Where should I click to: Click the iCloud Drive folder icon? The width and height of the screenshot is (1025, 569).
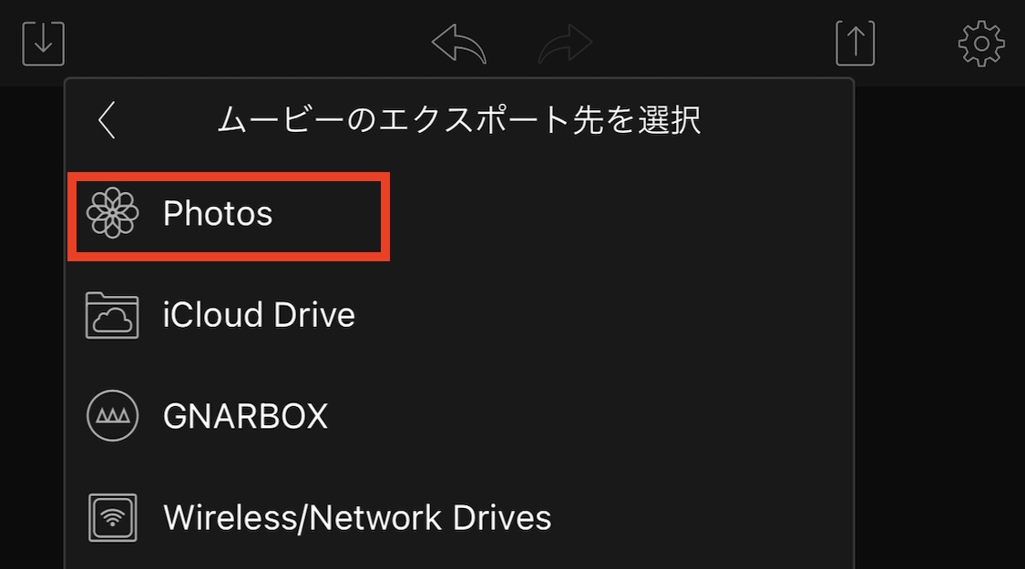[111, 316]
